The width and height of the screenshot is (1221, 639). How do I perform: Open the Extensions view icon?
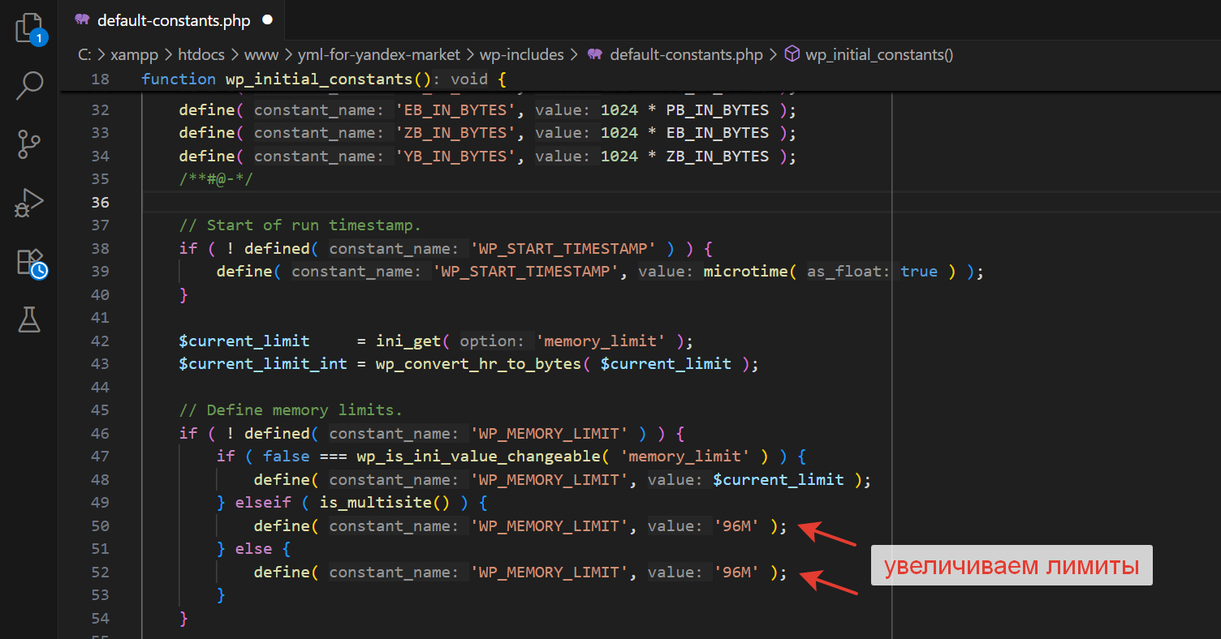pos(29,263)
